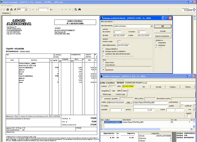197x142 pixels.
Task: Expand the tipo documento combo box
Action: (151, 26)
